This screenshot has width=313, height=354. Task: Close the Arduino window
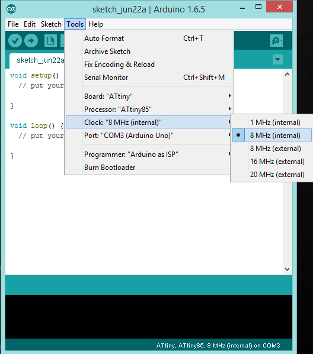click(x=280, y=7)
